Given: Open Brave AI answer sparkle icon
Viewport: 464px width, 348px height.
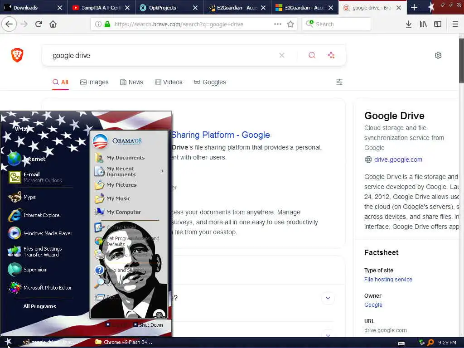Looking at the screenshot, I should (x=331, y=55).
